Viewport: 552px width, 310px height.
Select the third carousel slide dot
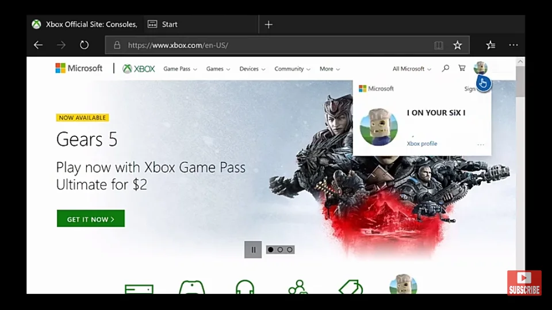click(x=289, y=250)
